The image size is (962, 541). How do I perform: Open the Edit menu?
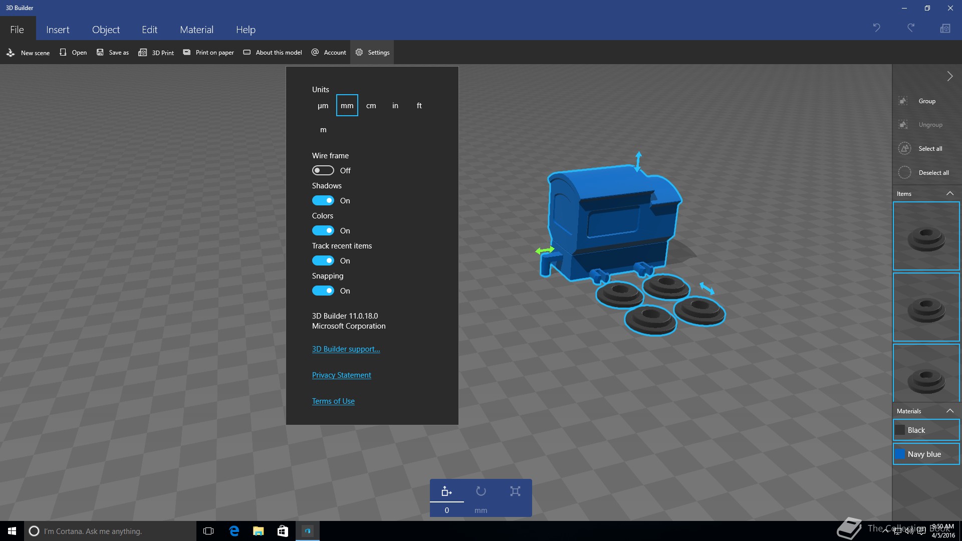tap(149, 30)
